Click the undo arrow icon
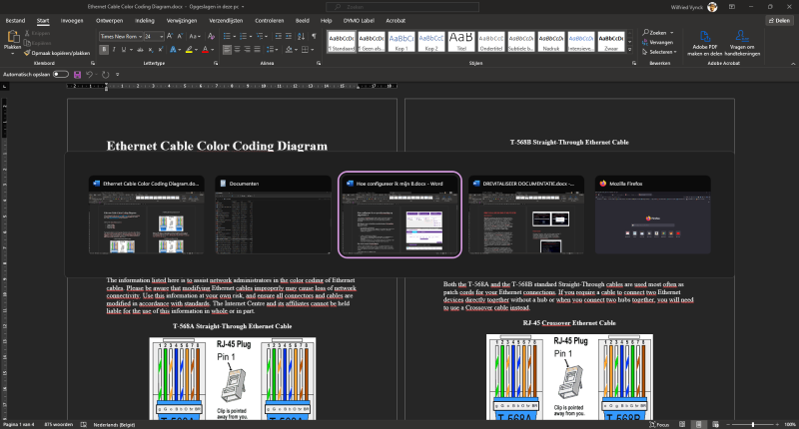Image resolution: width=799 pixels, height=429 pixels. coord(89,75)
